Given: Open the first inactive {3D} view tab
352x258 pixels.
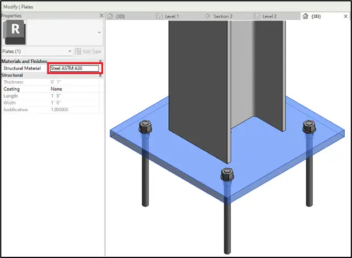Looking at the screenshot, I should (x=120, y=16).
